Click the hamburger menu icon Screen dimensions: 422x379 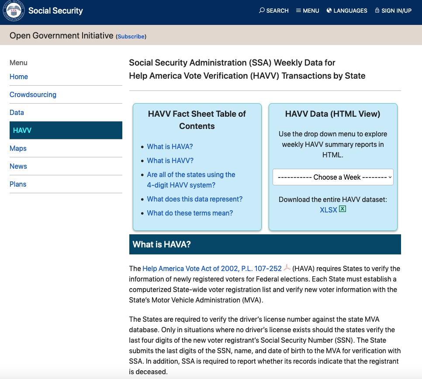(298, 10)
